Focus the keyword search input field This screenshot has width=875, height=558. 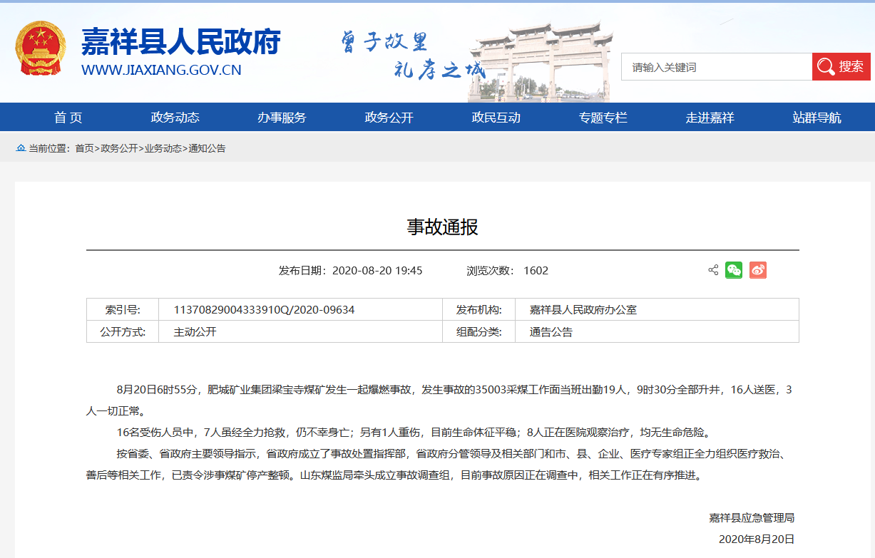tap(716, 67)
